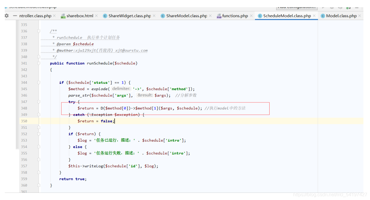Image resolution: width=370 pixels, height=200 pixels.
Task: Click line number 350 in the gutter
Action: click(24, 121)
